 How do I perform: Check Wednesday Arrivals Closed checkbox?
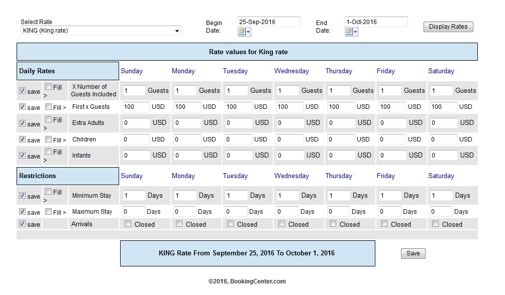coord(281,223)
